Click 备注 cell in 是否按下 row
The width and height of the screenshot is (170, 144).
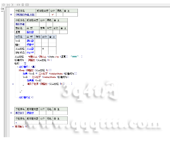pos(60,113)
